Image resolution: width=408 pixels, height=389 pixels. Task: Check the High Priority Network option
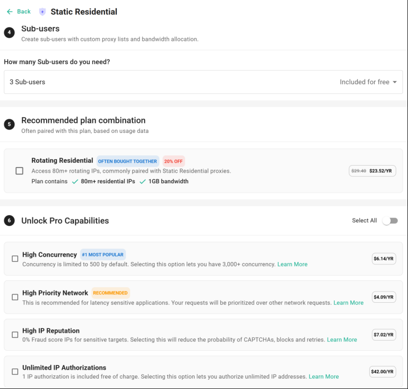(x=15, y=297)
